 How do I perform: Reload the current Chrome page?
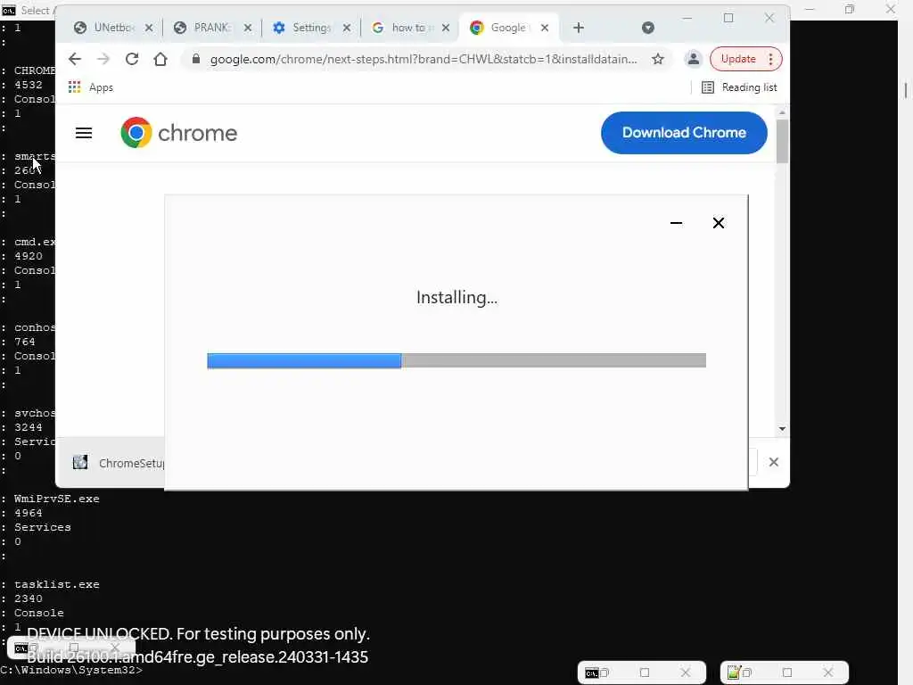(132, 59)
